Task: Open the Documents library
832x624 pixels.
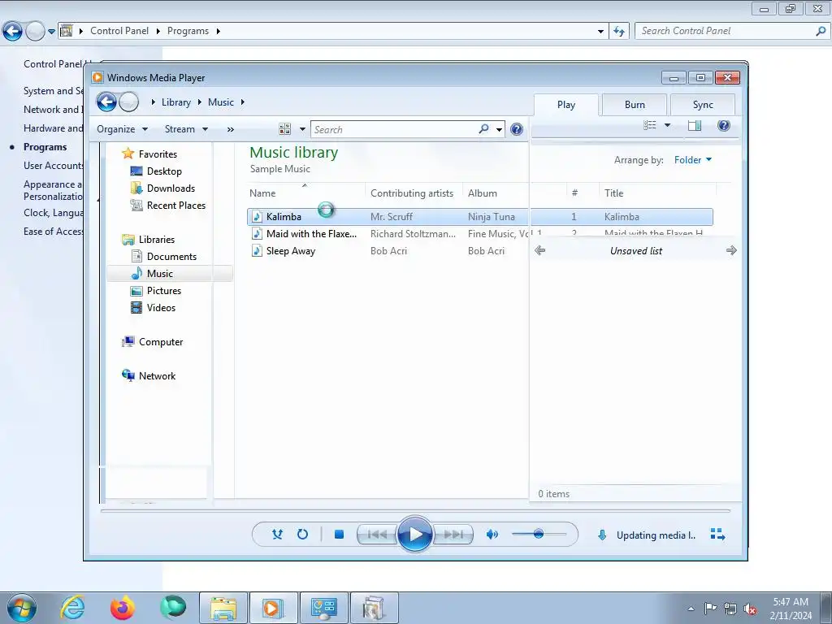Action: pyautogui.click(x=171, y=256)
